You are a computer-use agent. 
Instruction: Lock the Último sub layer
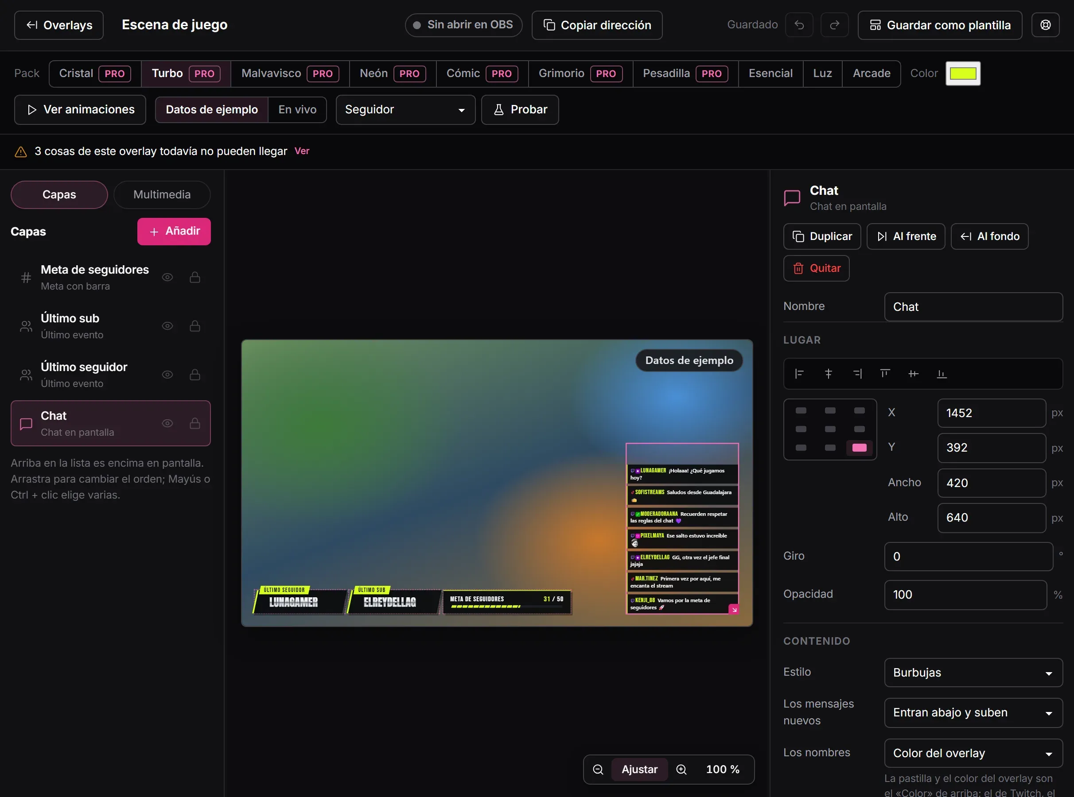coord(195,326)
